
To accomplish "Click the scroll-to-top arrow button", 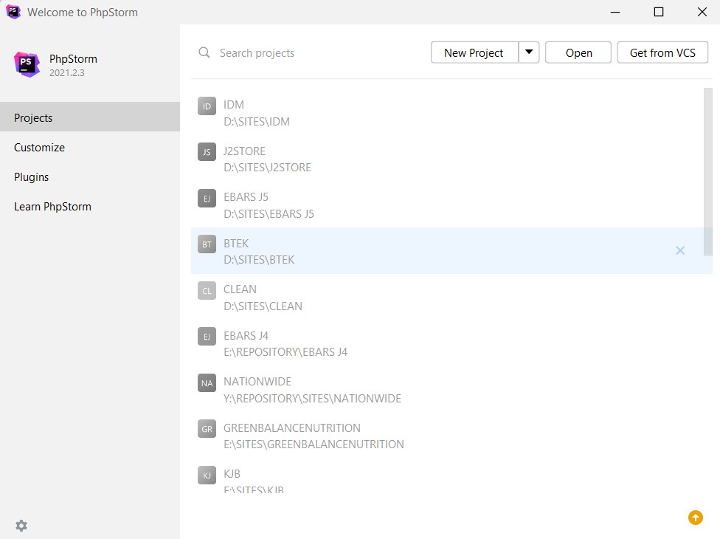I will [x=695, y=518].
